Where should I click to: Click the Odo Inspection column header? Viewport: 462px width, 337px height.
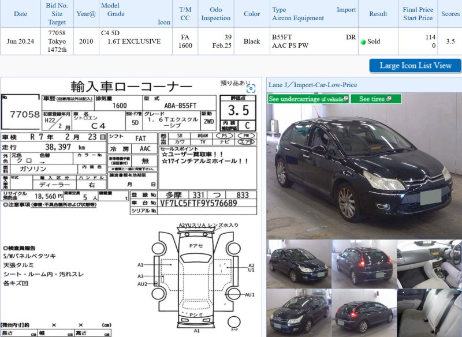(216, 14)
